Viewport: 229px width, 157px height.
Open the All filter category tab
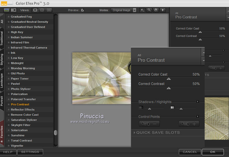pyautogui.click(x=2, y=22)
